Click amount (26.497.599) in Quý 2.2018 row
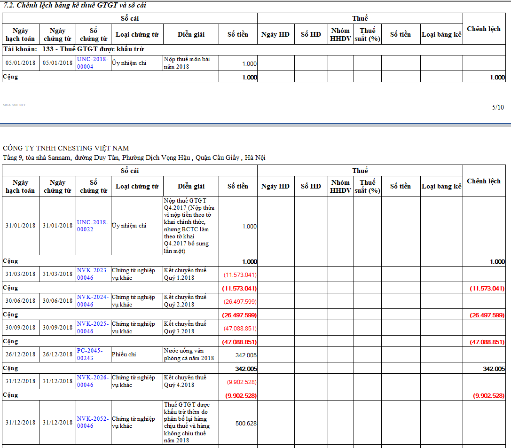This screenshot has height=448, width=511. (240, 301)
